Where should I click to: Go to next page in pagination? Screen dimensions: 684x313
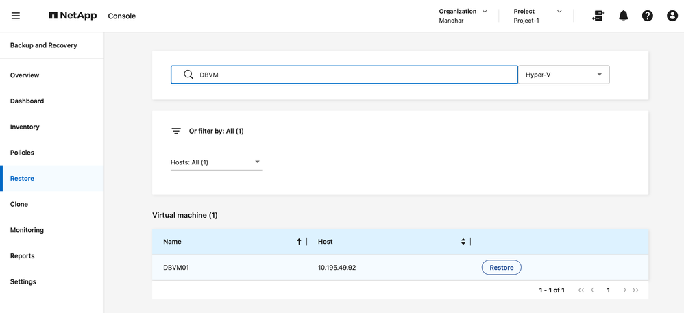624,290
